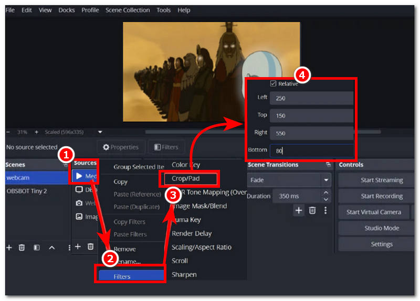This screenshot has height=301, width=420.
Task: Move scene up with arrow icon
Action: [x=51, y=248]
